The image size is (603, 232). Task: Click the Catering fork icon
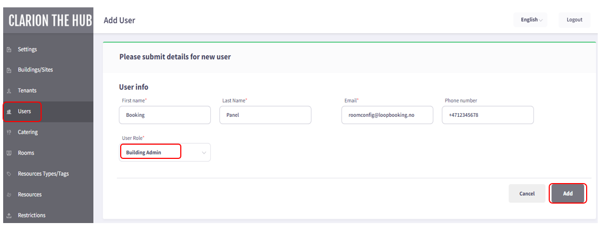9,133
